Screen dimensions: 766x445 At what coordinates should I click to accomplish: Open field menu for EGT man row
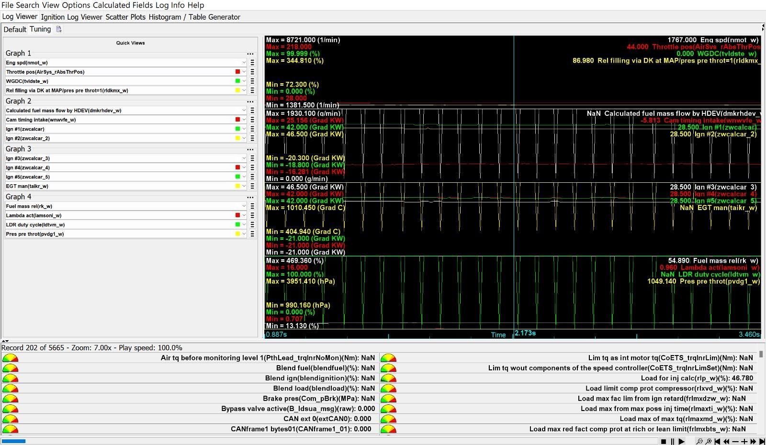[x=252, y=186]
